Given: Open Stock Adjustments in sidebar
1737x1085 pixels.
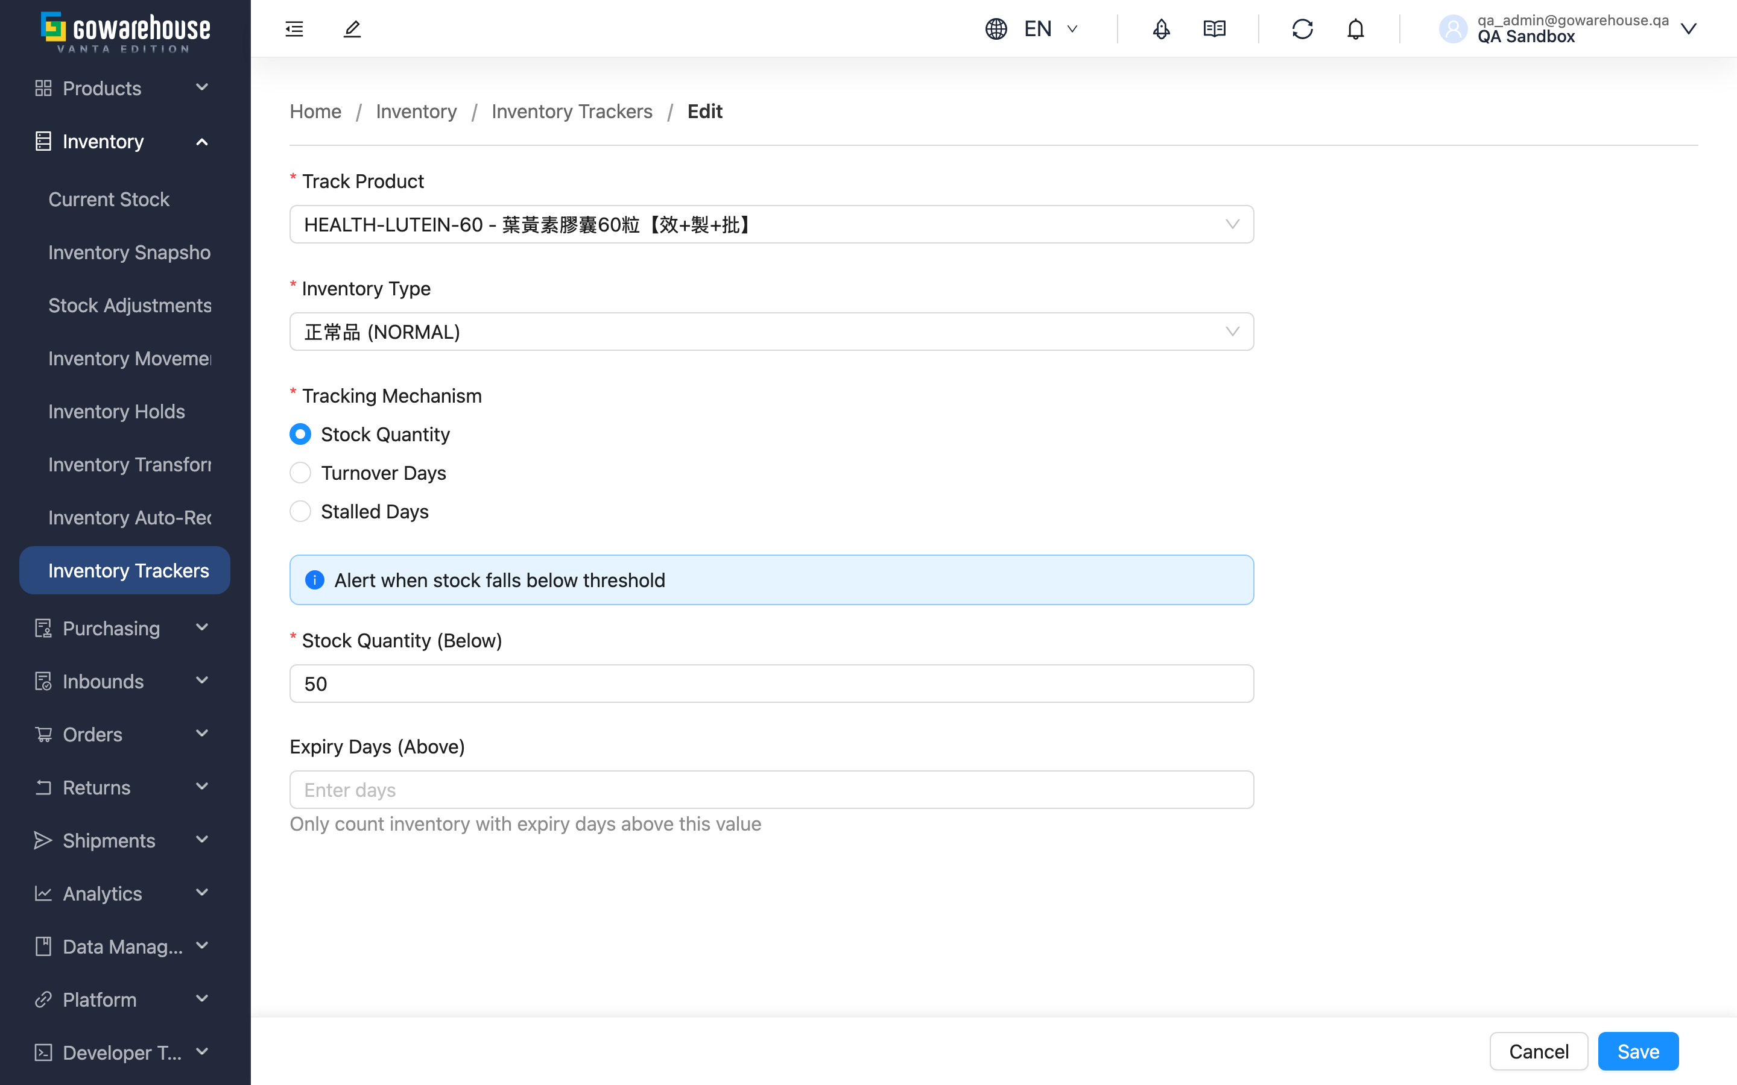Looking at the screenshot, I should pyautogui.click(x=125, y=305).
